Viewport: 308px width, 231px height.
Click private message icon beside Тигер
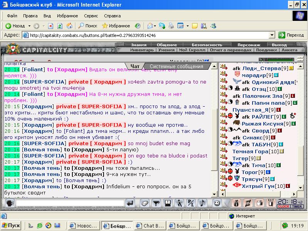coord(224,157)
